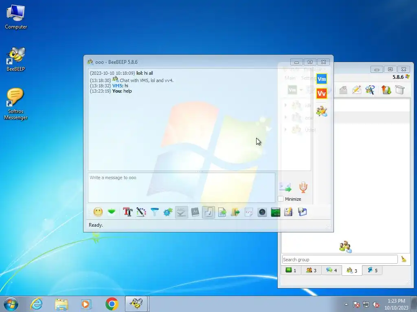Open Windows Media Player from taskbar

click(86, 304)
